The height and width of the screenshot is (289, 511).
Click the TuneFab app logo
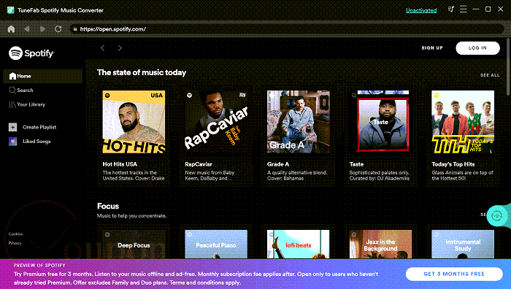point(10,10)
